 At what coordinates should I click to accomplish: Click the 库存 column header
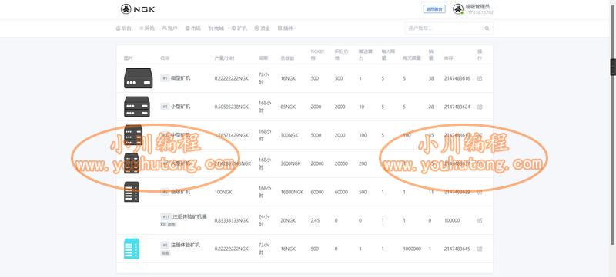point(448,58)
